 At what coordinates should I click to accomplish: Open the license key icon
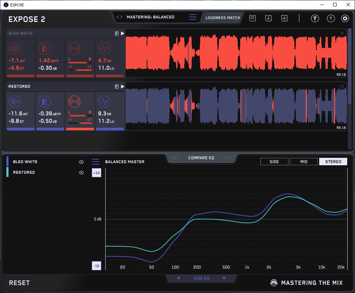pos(315,18)
